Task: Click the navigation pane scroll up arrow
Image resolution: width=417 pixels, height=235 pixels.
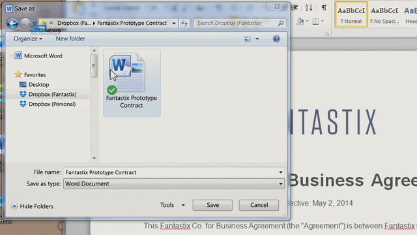Action: 94,51
